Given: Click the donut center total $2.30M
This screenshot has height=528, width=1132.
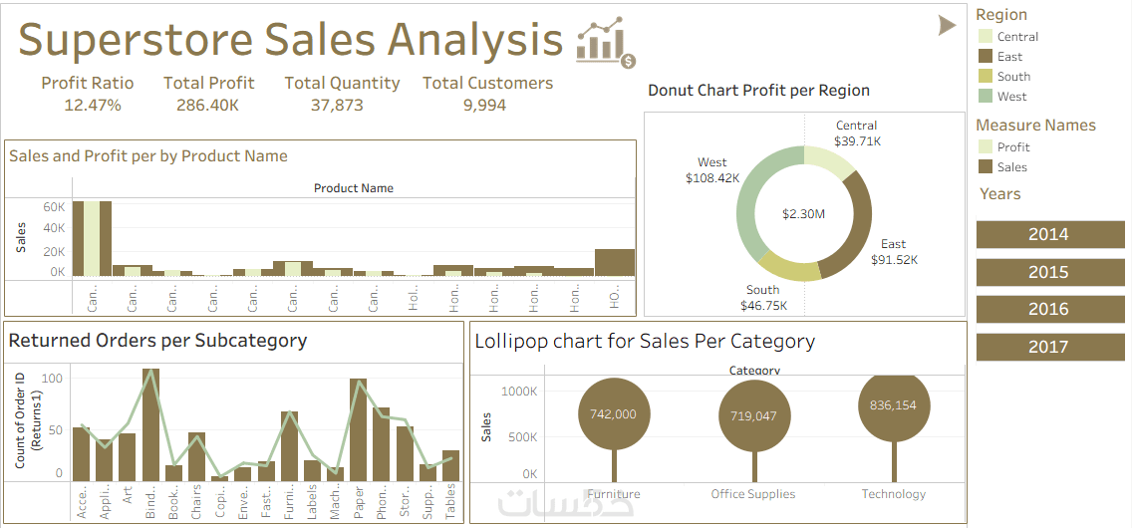Looking at the screenshot, I should [x=803, y=214].
